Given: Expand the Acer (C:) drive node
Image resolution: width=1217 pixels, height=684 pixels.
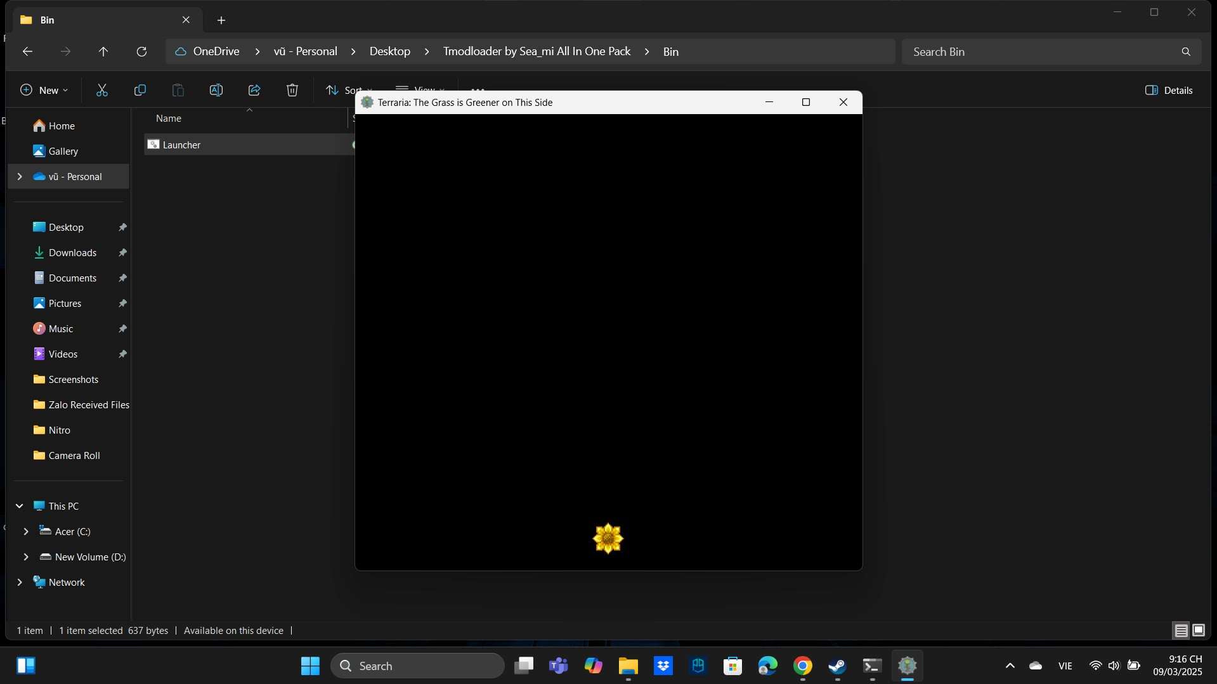Looking at the screenshot, I should pos(26,531).
